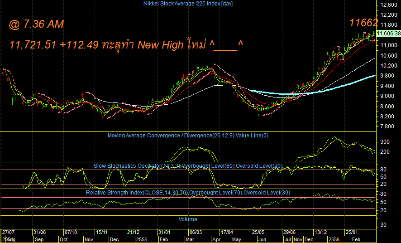
Task: Click the 11,800 price axis label
Action: pos(389,25)
